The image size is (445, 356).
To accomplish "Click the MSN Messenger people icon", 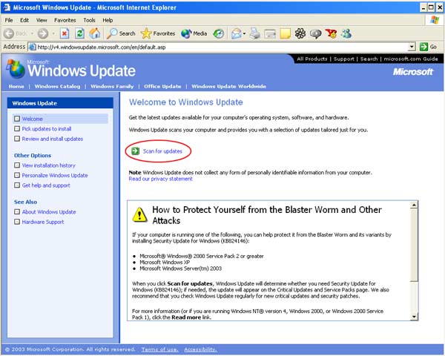I will 346,33.
